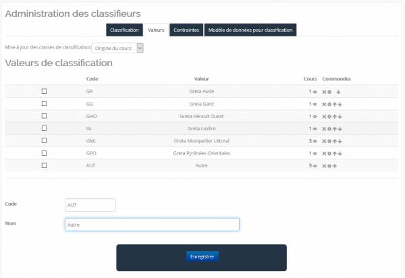This screenshot has height=278, width=405.
Task: Move the Autre value up
Action: click(335, 165)
